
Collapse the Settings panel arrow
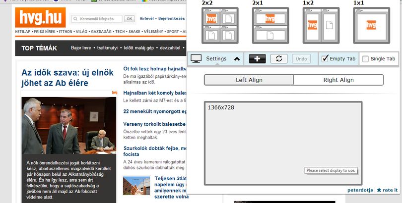pyautogui.click(x=237, y=59)
